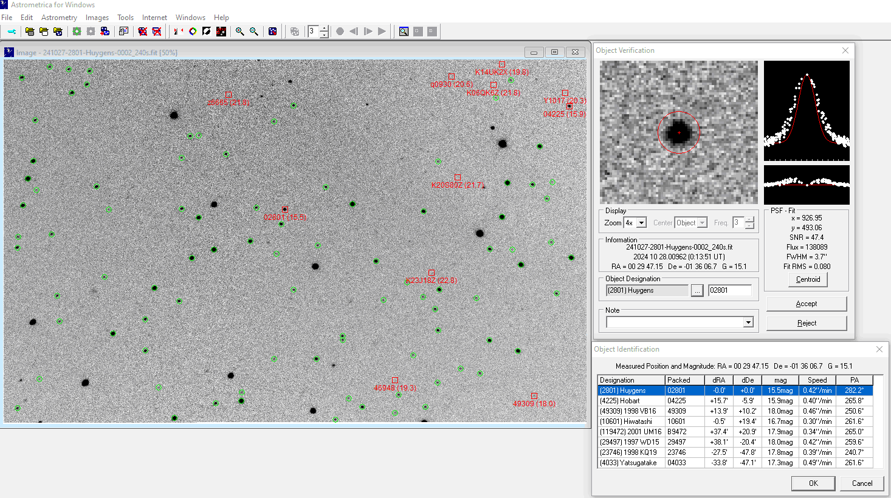Click the first open-folder icon in toolbar
The height and width of the screenshot is (498, 891).
click(30, 32)
